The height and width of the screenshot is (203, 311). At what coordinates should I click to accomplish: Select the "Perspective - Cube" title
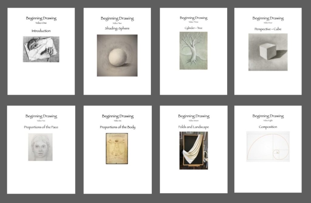[268, 29]
